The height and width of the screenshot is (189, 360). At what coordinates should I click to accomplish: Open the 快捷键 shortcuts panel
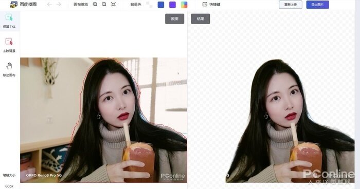pos(211,4)
